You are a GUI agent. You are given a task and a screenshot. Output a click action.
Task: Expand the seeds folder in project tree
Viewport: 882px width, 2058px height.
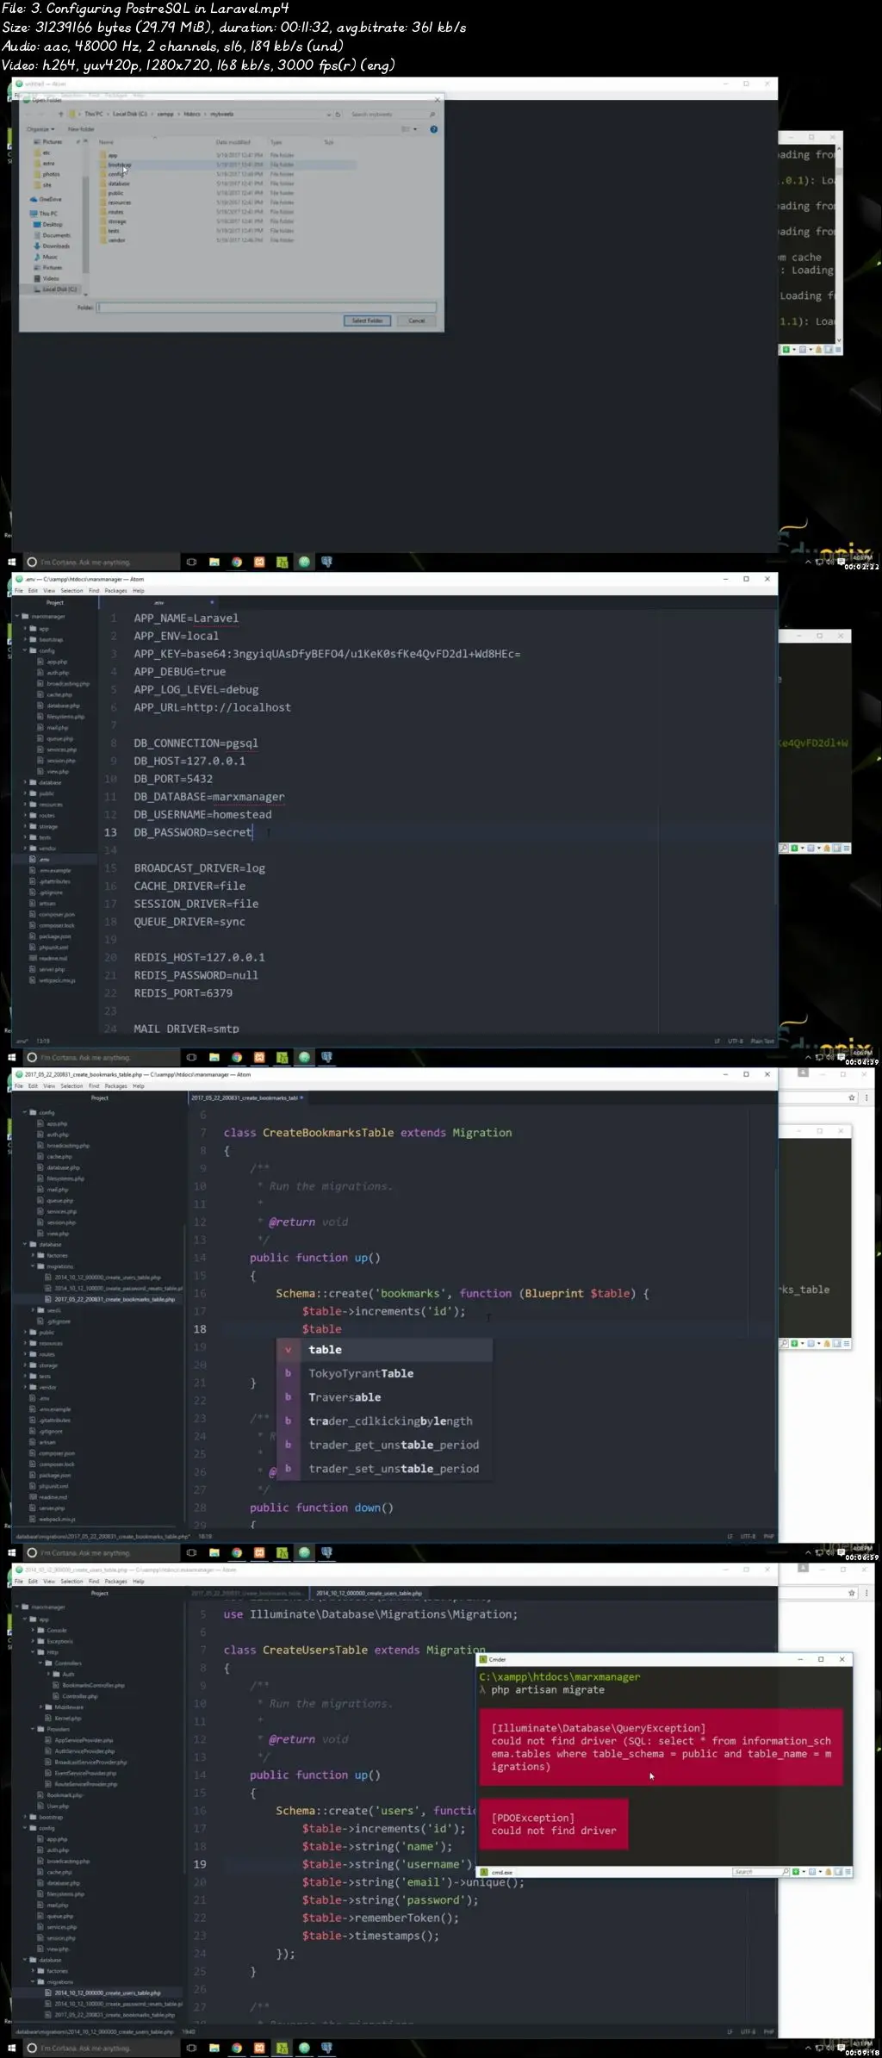(34, 1310)
